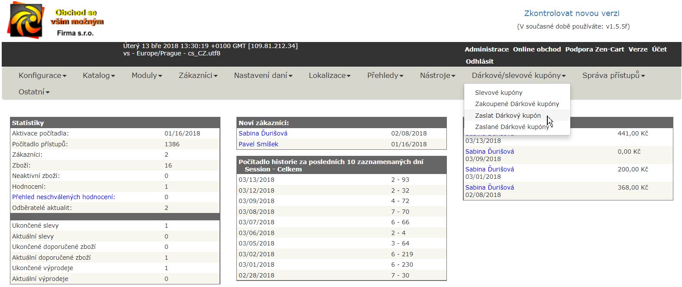Click Odhlásit to log out

pyautogui.click(x=479, y=61)
